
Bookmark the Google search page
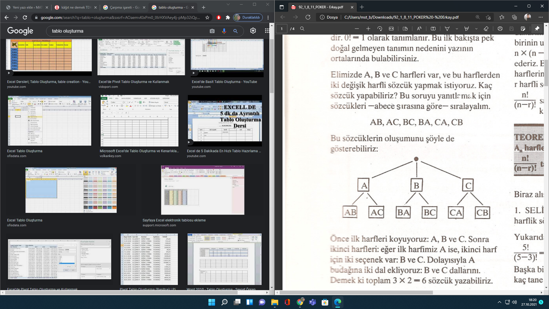[207, 17]
